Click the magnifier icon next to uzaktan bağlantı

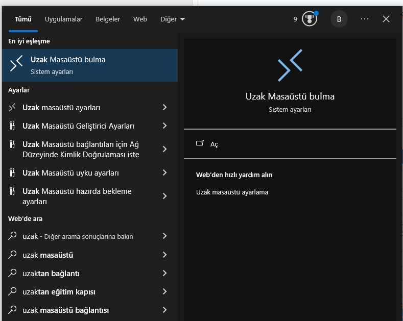(x=13, y=274)
